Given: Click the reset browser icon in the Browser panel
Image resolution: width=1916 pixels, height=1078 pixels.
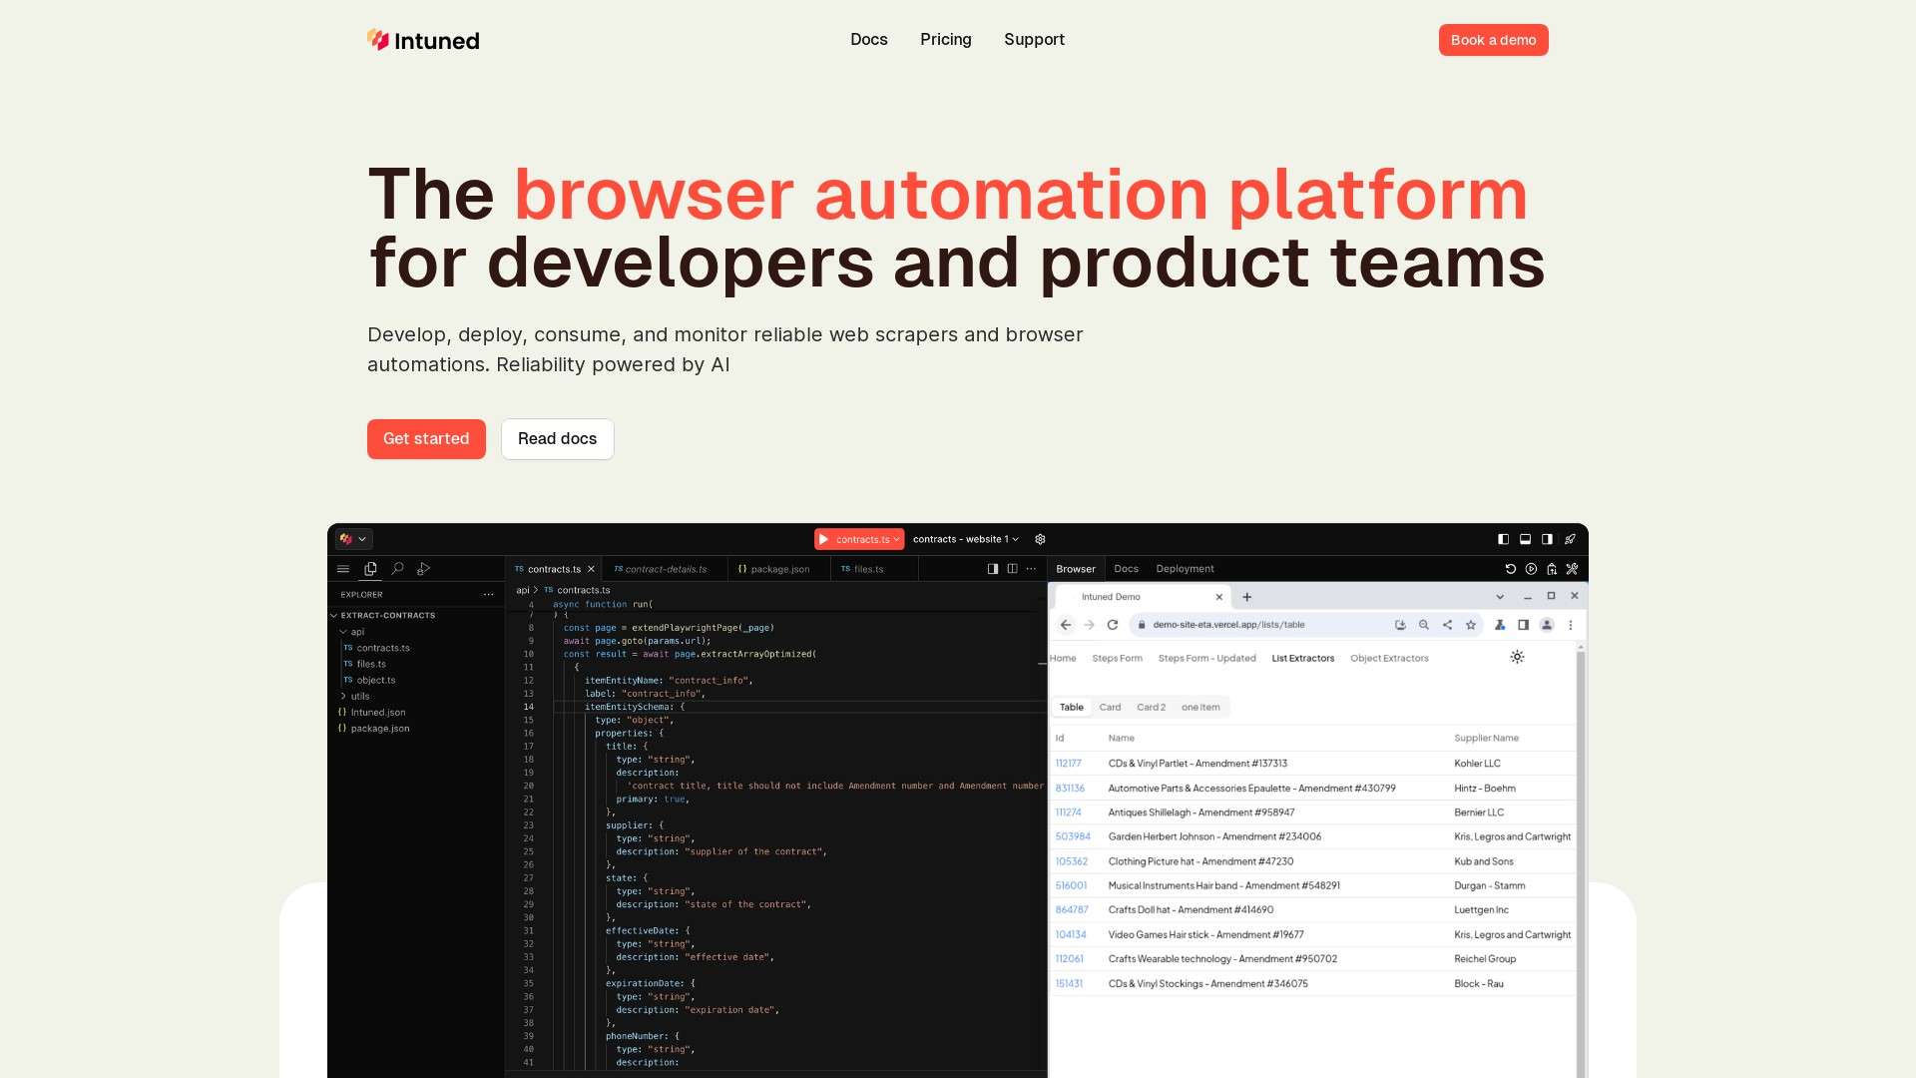Looking at the screenshot, I should tap(1511, 569).
